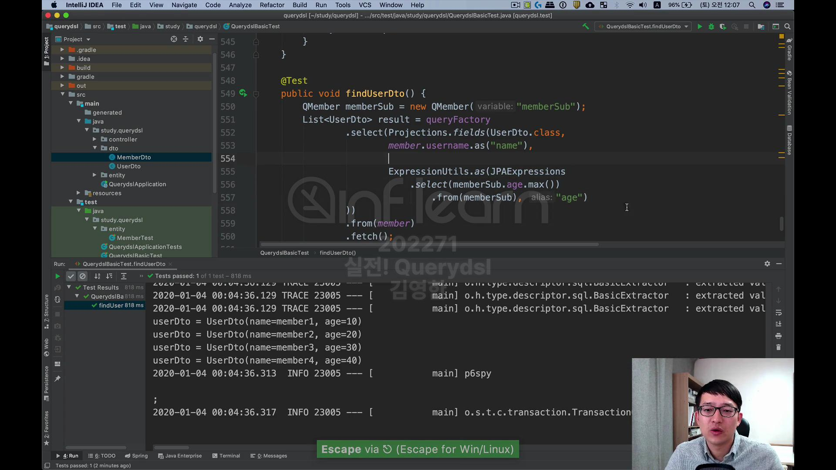The width and height of the screenshot is (836, 470).
Task: Expand the build folder
Action: pos(62,67)
